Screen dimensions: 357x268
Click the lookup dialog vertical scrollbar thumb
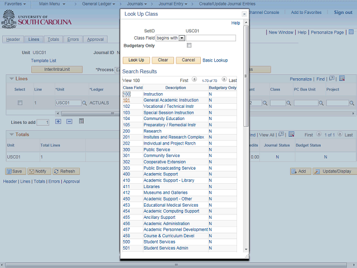pos(246,76)
